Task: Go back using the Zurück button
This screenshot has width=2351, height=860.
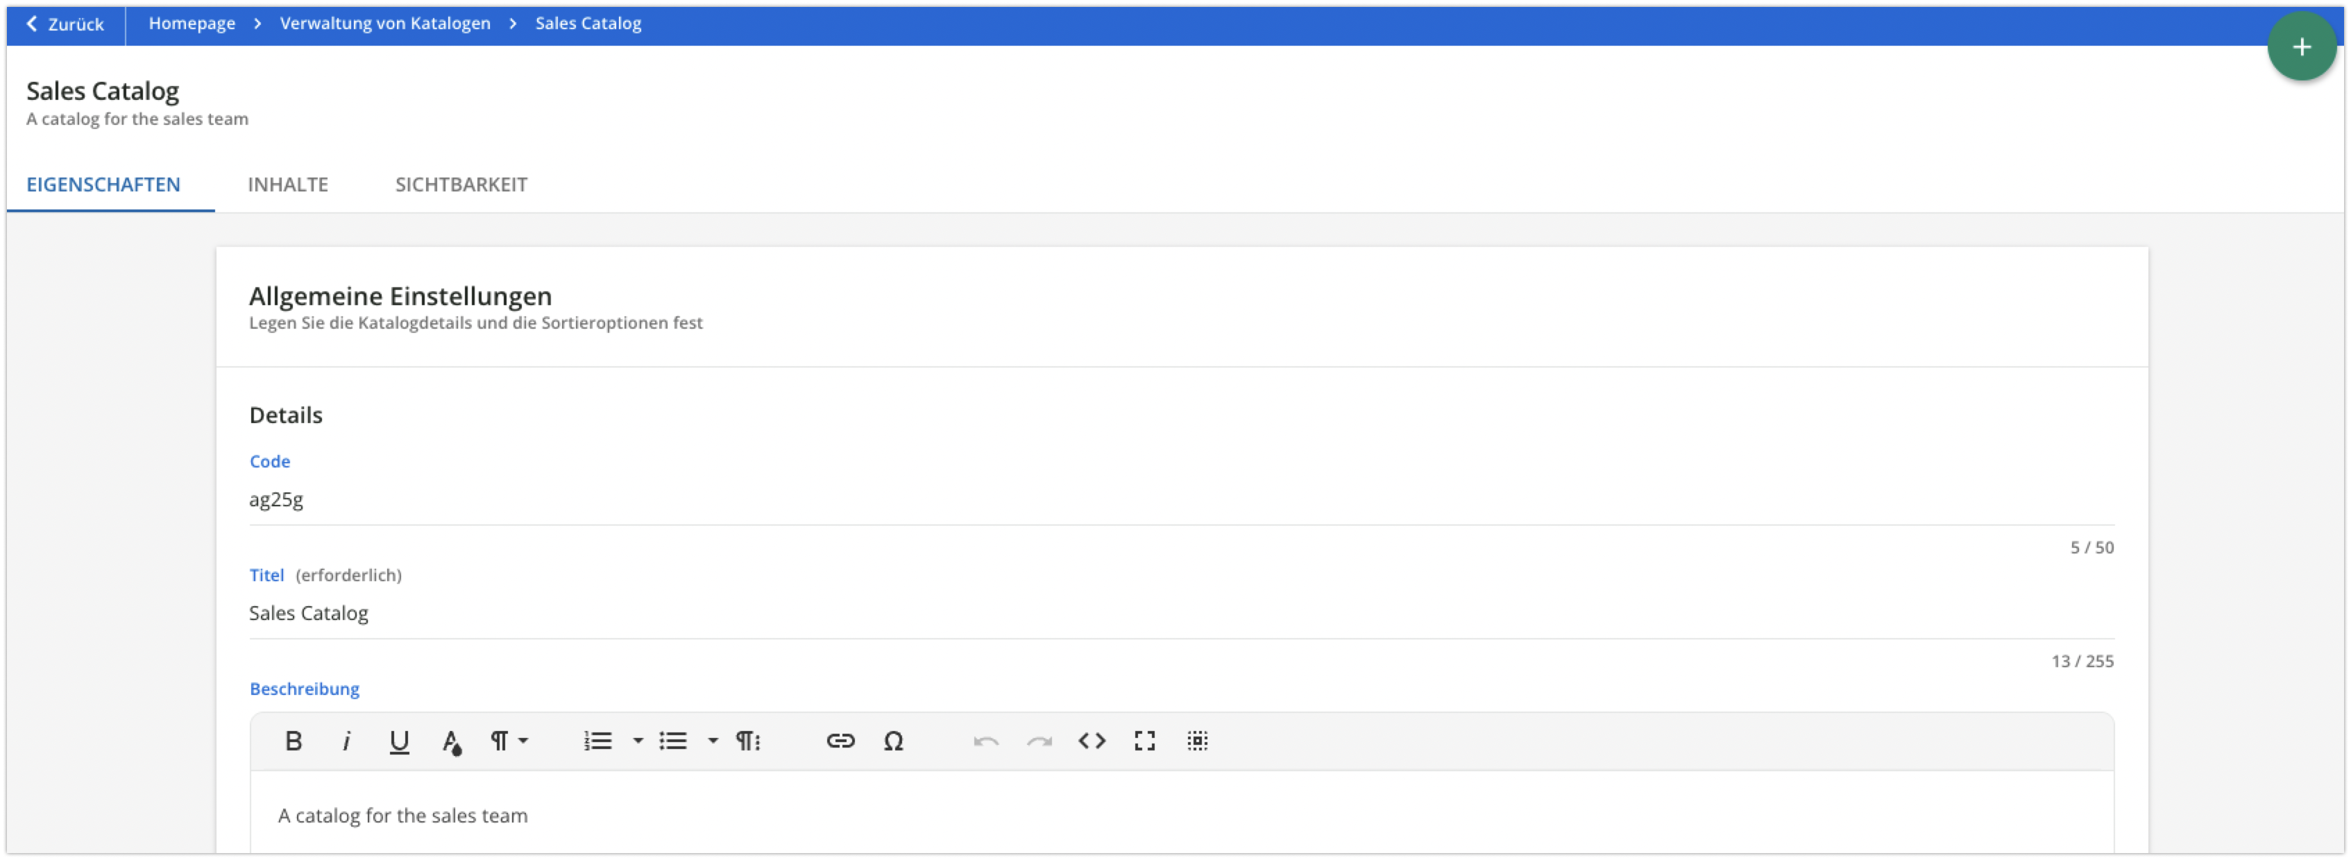Action: (x=65, y=24)
